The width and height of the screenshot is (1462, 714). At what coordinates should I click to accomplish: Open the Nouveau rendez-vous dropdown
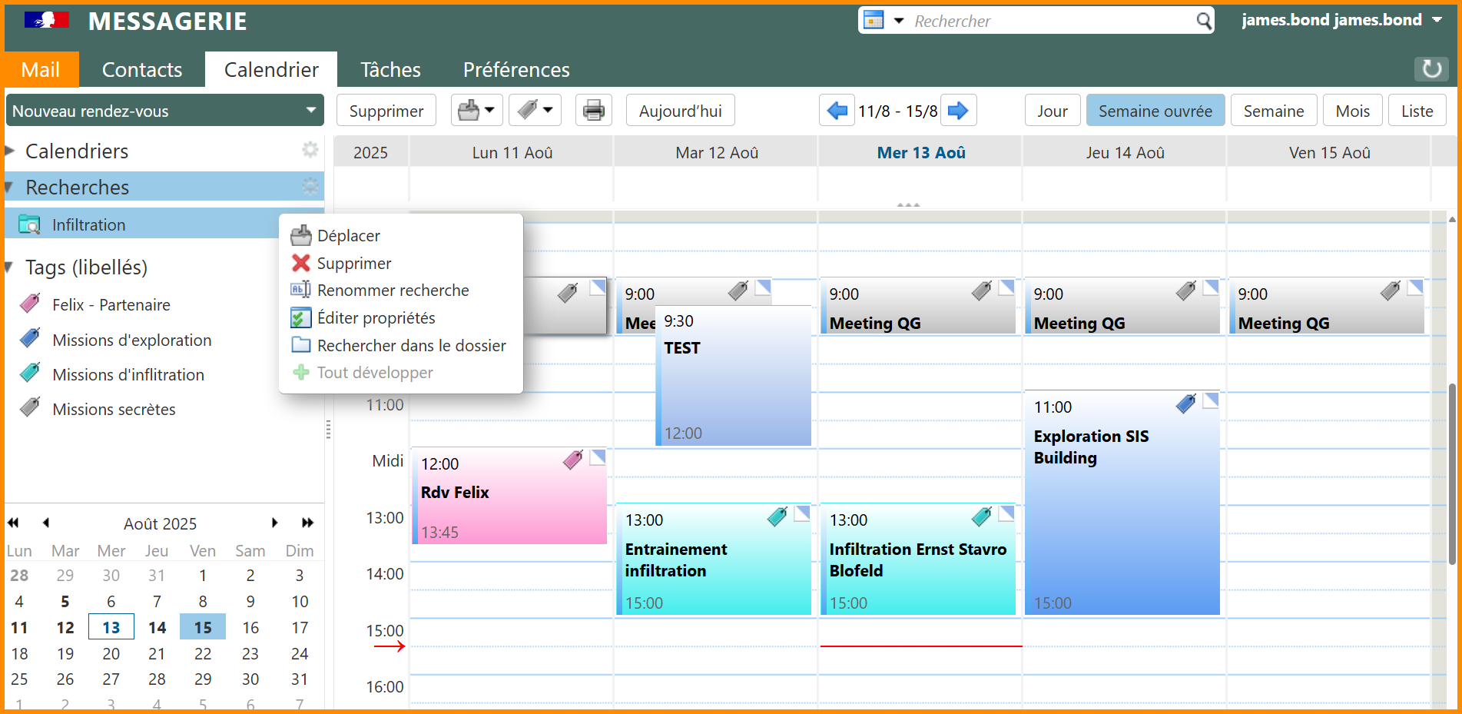coord(310,111)
